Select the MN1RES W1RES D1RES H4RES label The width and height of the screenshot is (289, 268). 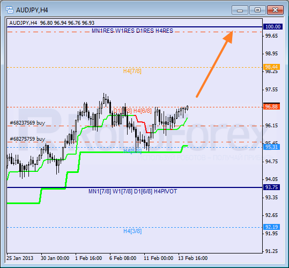132,31
